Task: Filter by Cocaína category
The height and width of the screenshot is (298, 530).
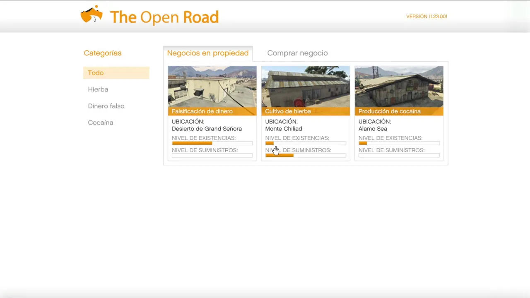Action: [101, 123]
